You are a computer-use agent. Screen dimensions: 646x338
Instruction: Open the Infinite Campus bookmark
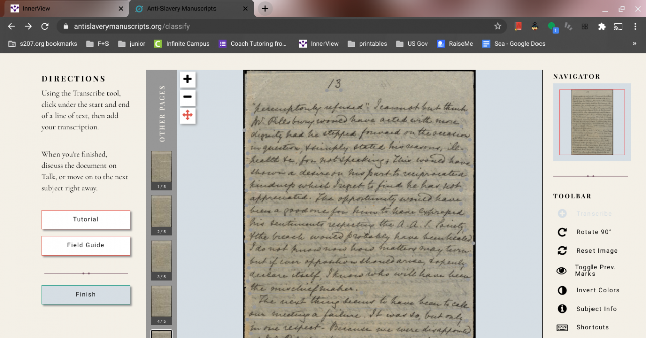click(x=182, y=44)
